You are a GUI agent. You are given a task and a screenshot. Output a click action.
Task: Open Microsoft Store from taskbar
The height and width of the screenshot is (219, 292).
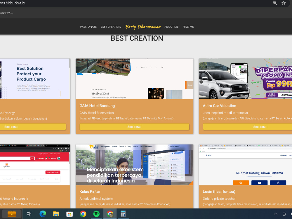[69, 214]
